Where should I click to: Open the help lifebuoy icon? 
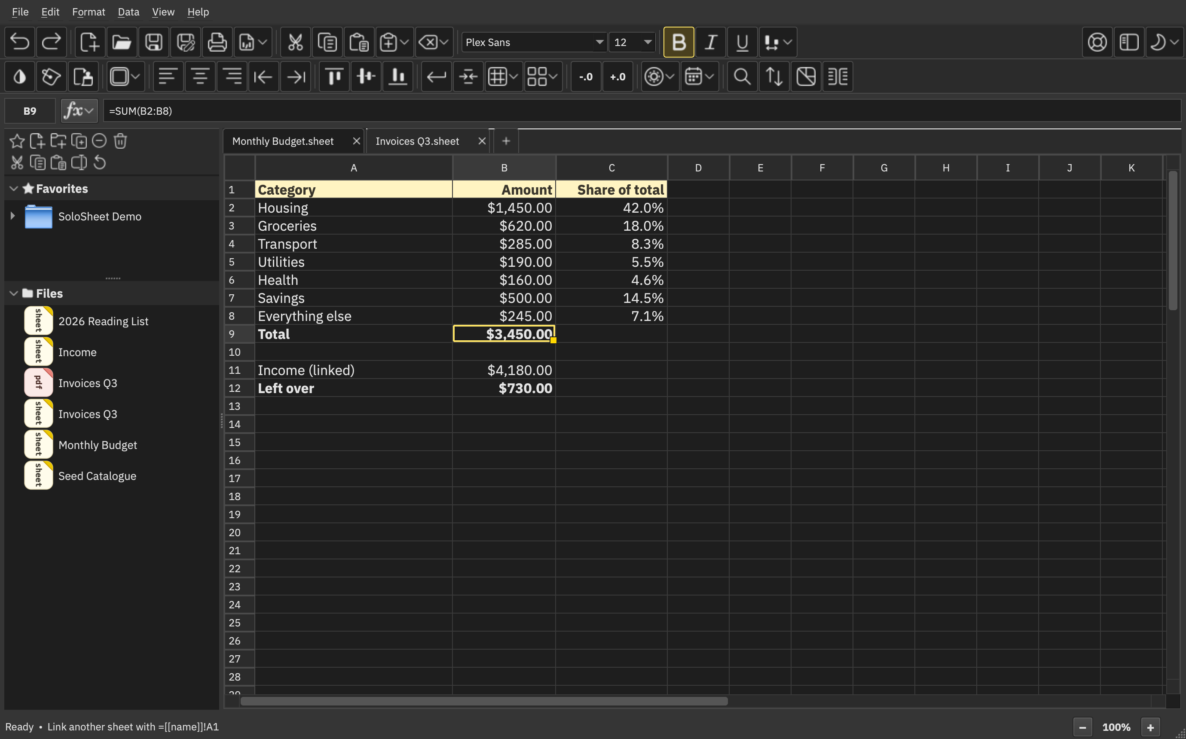1097,42
